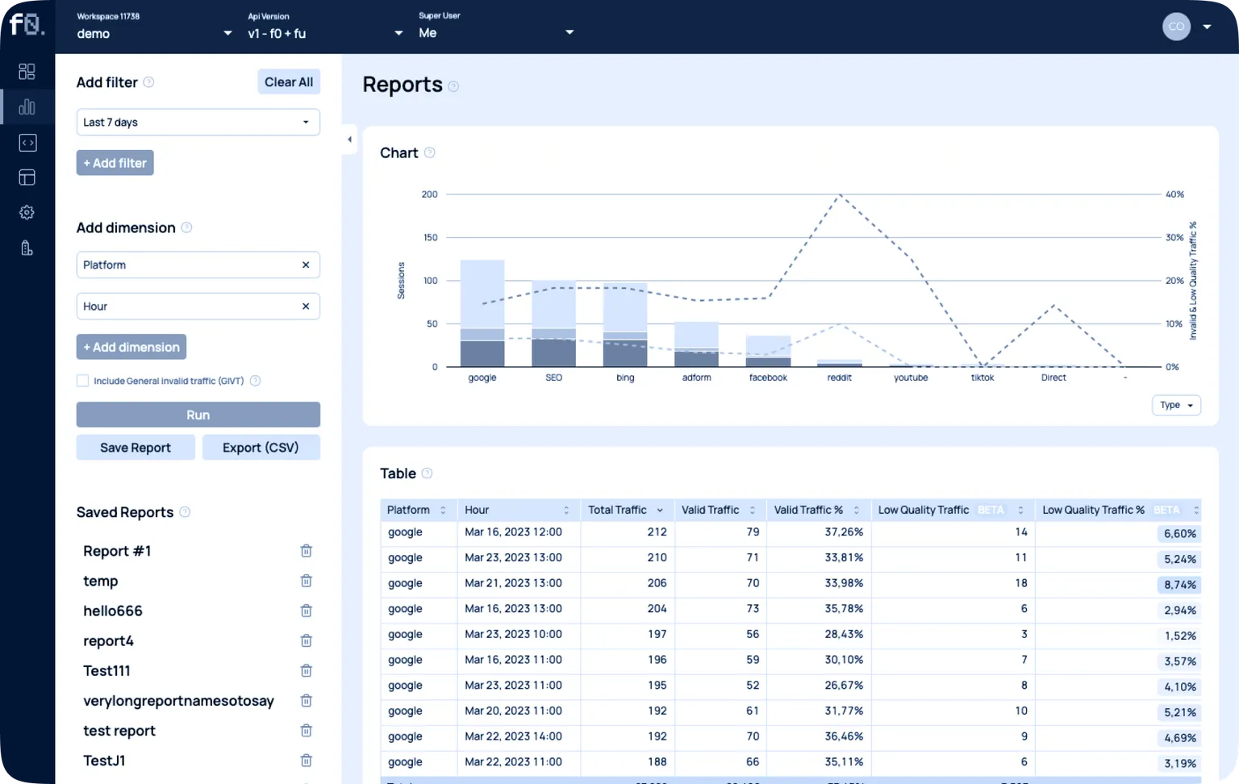Open saved report verylongreportnamesotosay
Viewport: 1239px width, 784px height.
coord(178,701)
